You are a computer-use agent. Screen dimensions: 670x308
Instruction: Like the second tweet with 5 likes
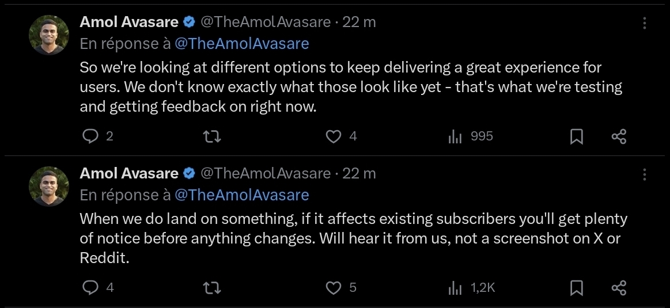tap(334, 287)
